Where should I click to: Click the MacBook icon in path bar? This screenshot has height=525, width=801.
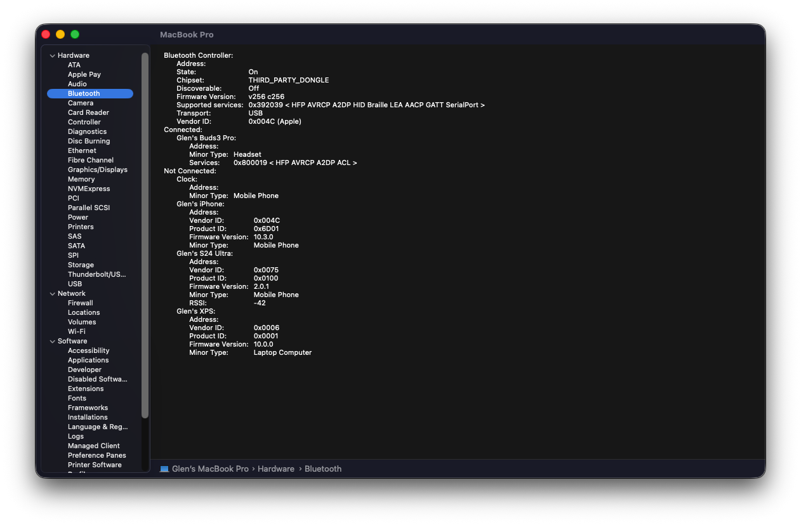tap(164, 469)
